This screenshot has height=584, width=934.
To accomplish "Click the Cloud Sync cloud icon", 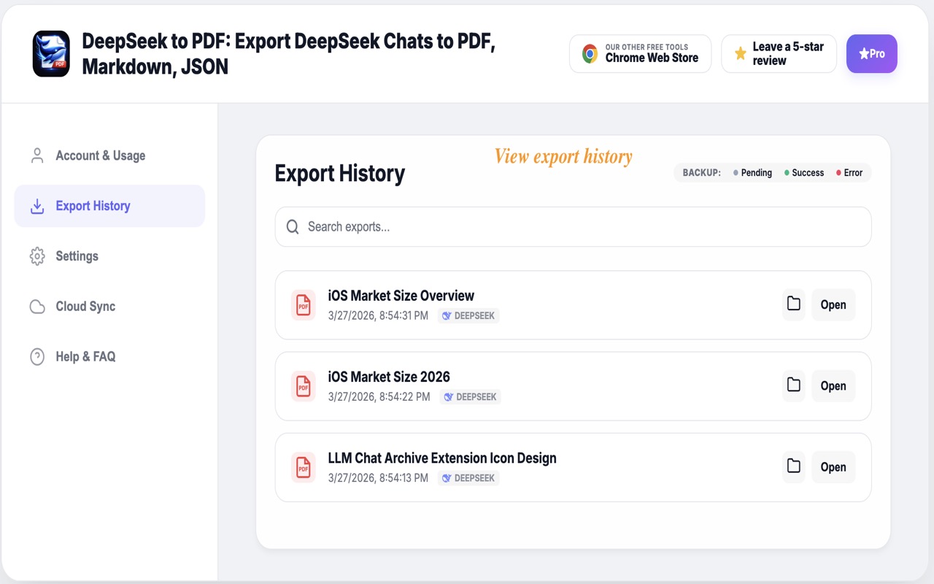I will [37, 307].
